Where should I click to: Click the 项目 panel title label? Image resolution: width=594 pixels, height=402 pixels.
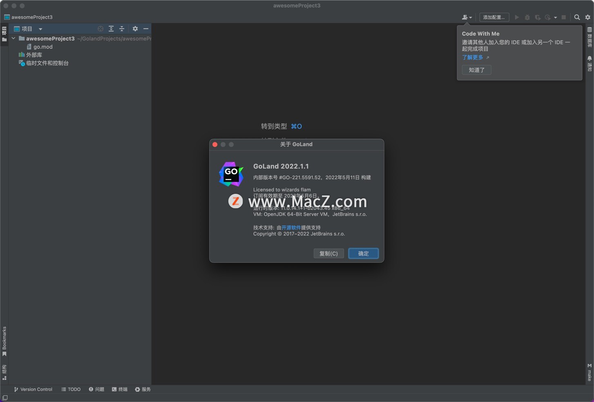(27, 29)
